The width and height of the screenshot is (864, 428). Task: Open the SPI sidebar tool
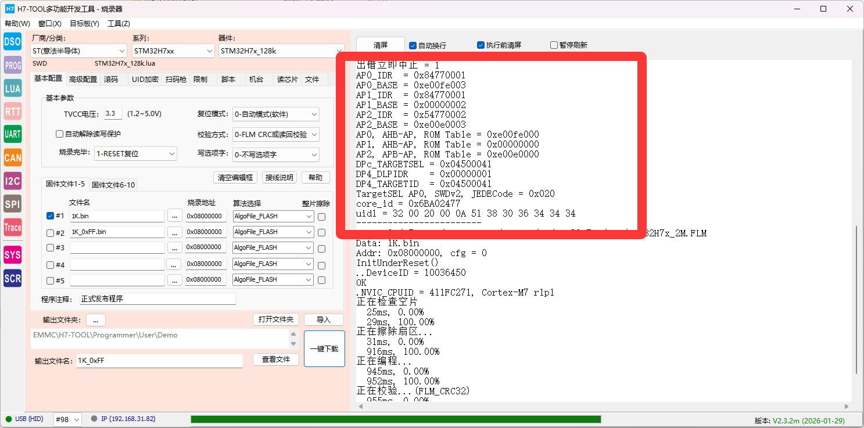[12, 204]
